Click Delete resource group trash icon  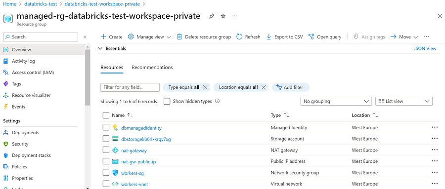(x=179, y=37)
